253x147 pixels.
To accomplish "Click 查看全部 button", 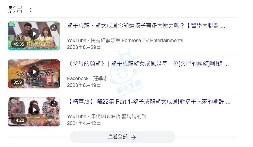I will pos(122,137).
